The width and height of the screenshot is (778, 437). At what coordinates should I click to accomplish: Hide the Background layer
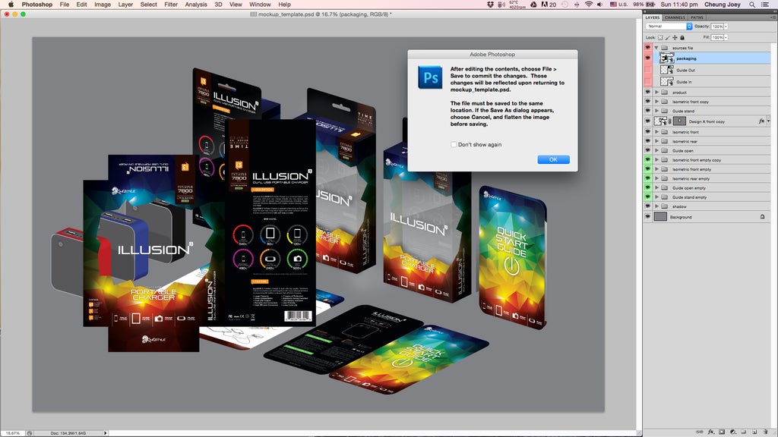[x=647, y=216]
